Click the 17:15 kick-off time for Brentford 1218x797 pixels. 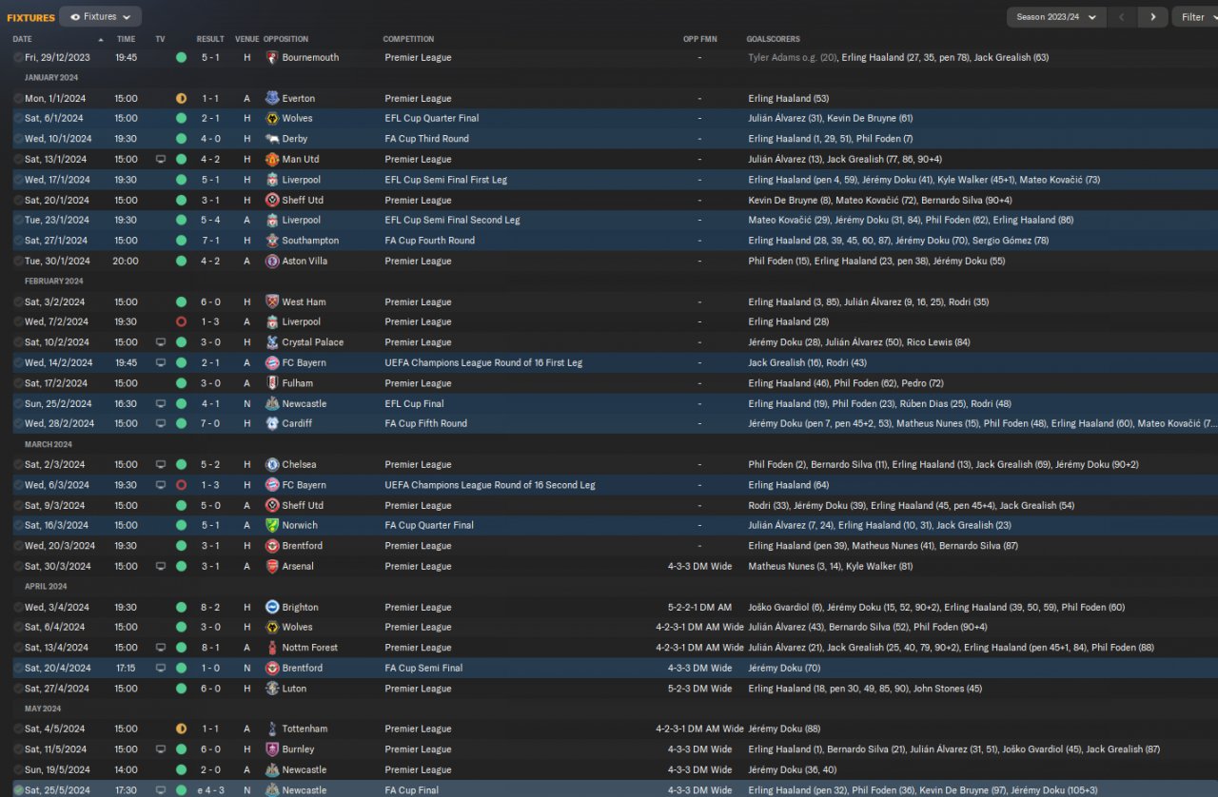[126, 669]
